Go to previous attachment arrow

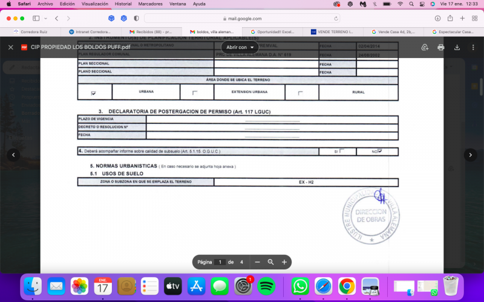(x=13, y=155)
